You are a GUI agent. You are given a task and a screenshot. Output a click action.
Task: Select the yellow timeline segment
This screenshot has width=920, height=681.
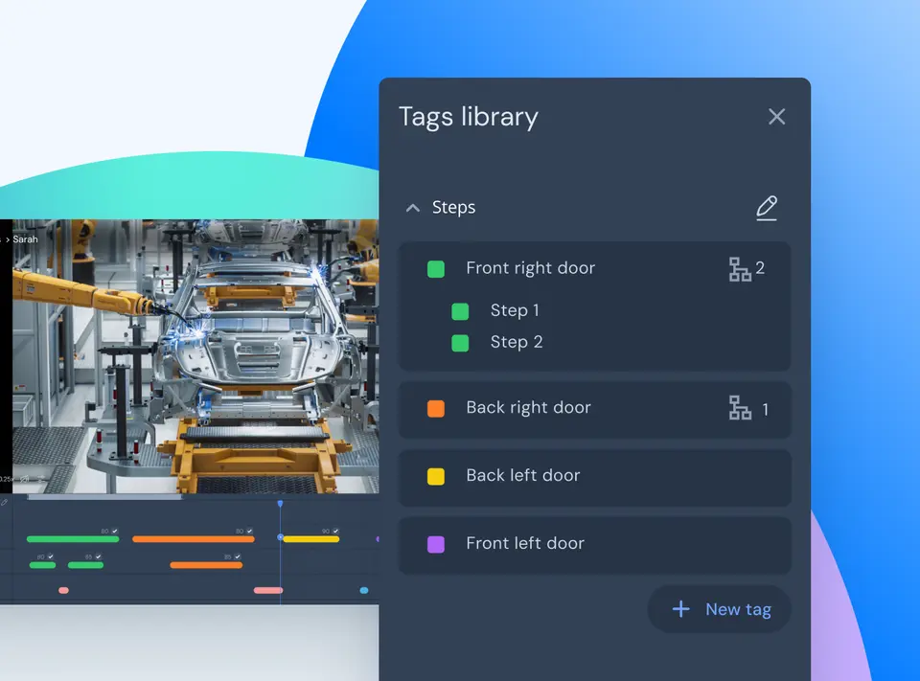pos(310,539)
